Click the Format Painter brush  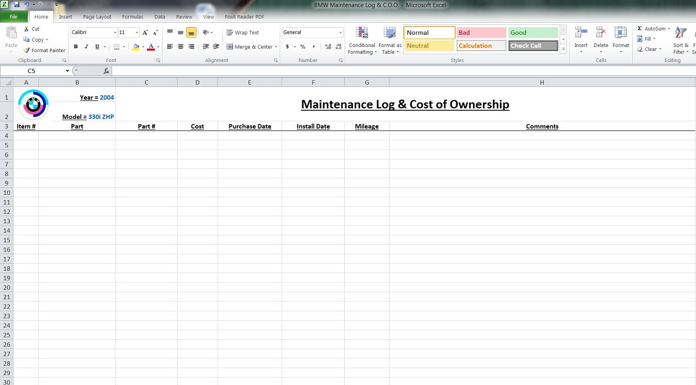[27, 50]
